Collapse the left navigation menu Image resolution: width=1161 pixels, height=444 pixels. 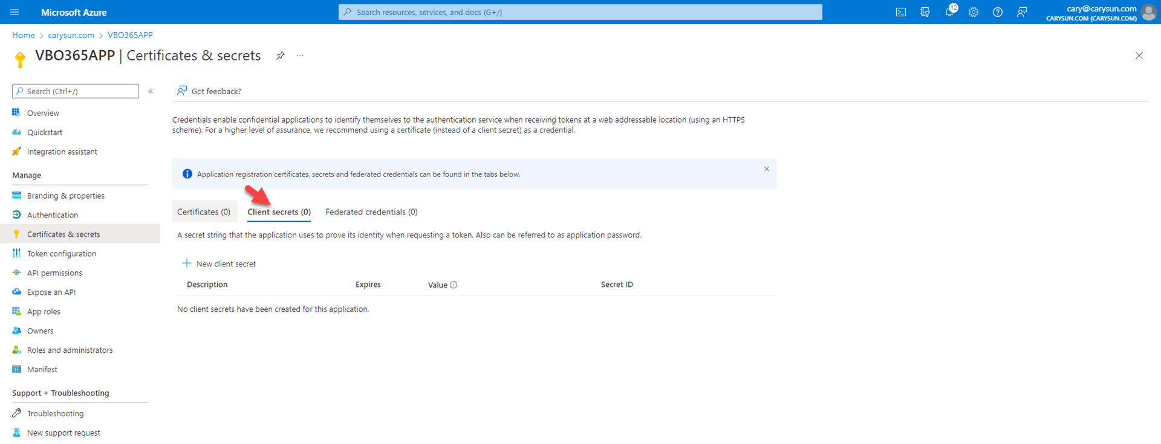coord(151,91)
